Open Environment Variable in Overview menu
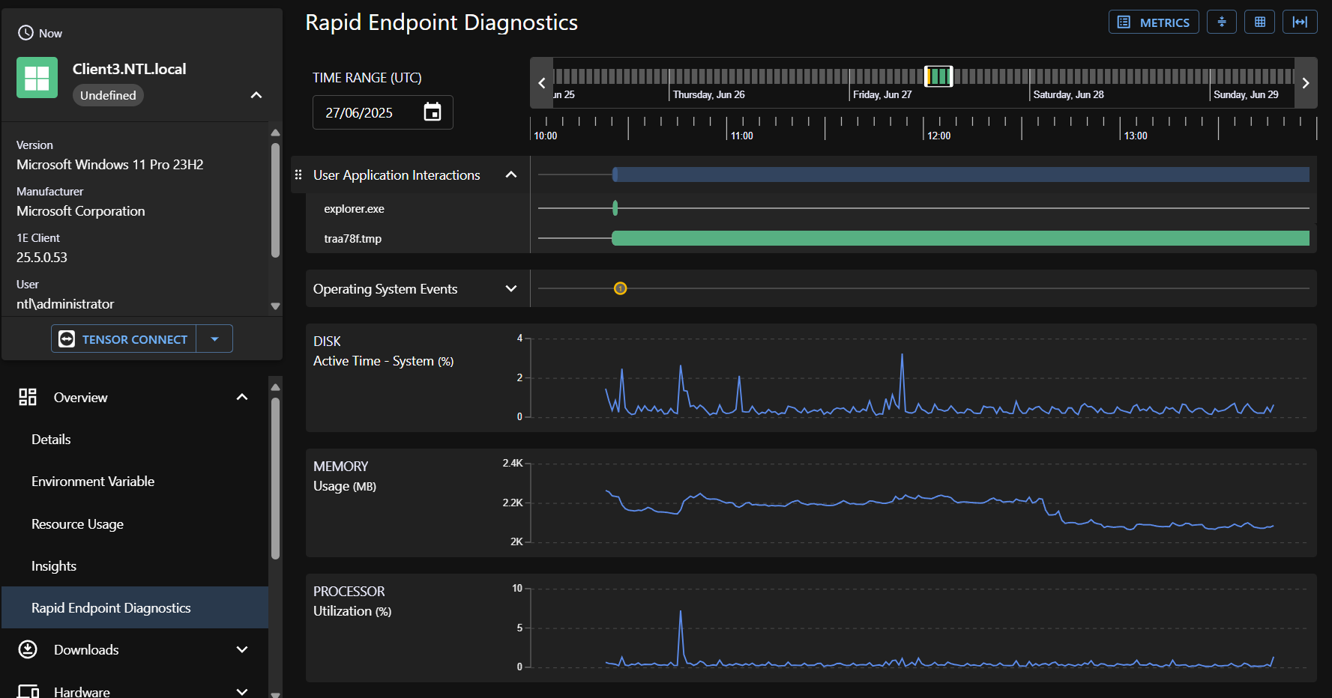Screen dimensions: 1332x698 93,482
